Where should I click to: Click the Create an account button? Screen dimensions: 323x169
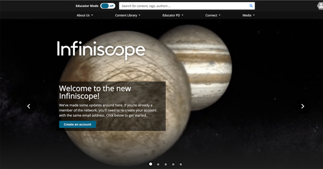click(77, 125)
